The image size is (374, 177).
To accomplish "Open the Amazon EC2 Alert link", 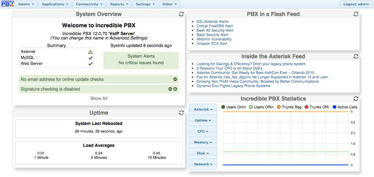I will pyautogui.click(x=212, y=44).
